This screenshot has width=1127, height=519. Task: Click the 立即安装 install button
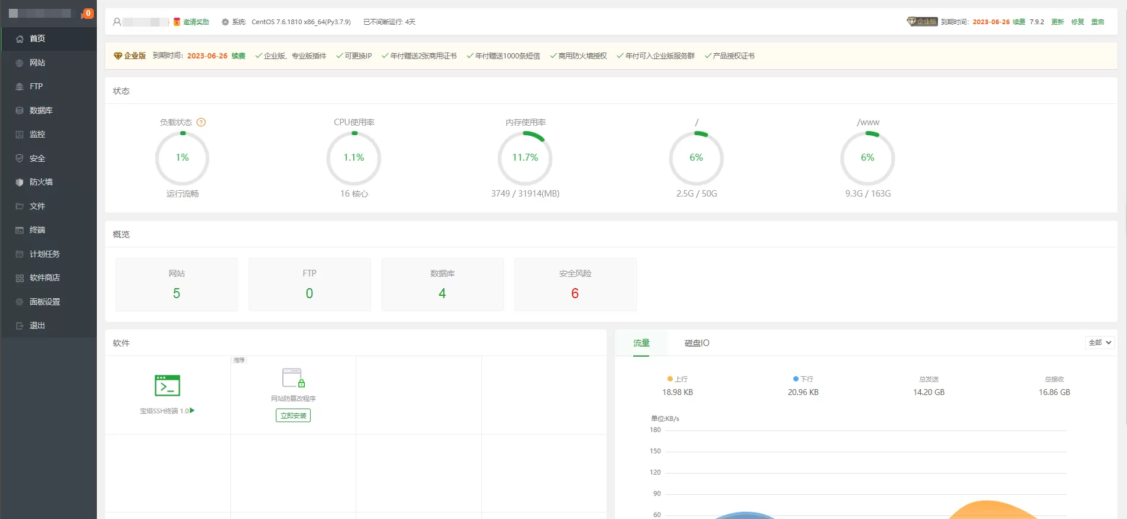293,416
